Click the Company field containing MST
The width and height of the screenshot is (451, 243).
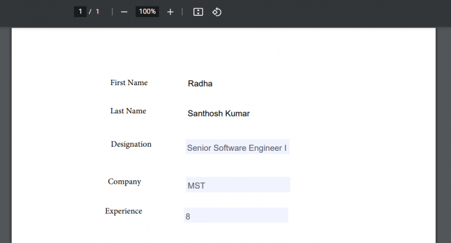(x=238, y=185)
